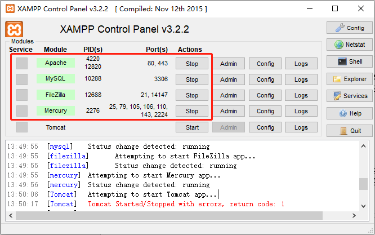Viewport: 375px width, 235px height.
Task: Close the XAMPP window
Action: (x=361, y=9)
